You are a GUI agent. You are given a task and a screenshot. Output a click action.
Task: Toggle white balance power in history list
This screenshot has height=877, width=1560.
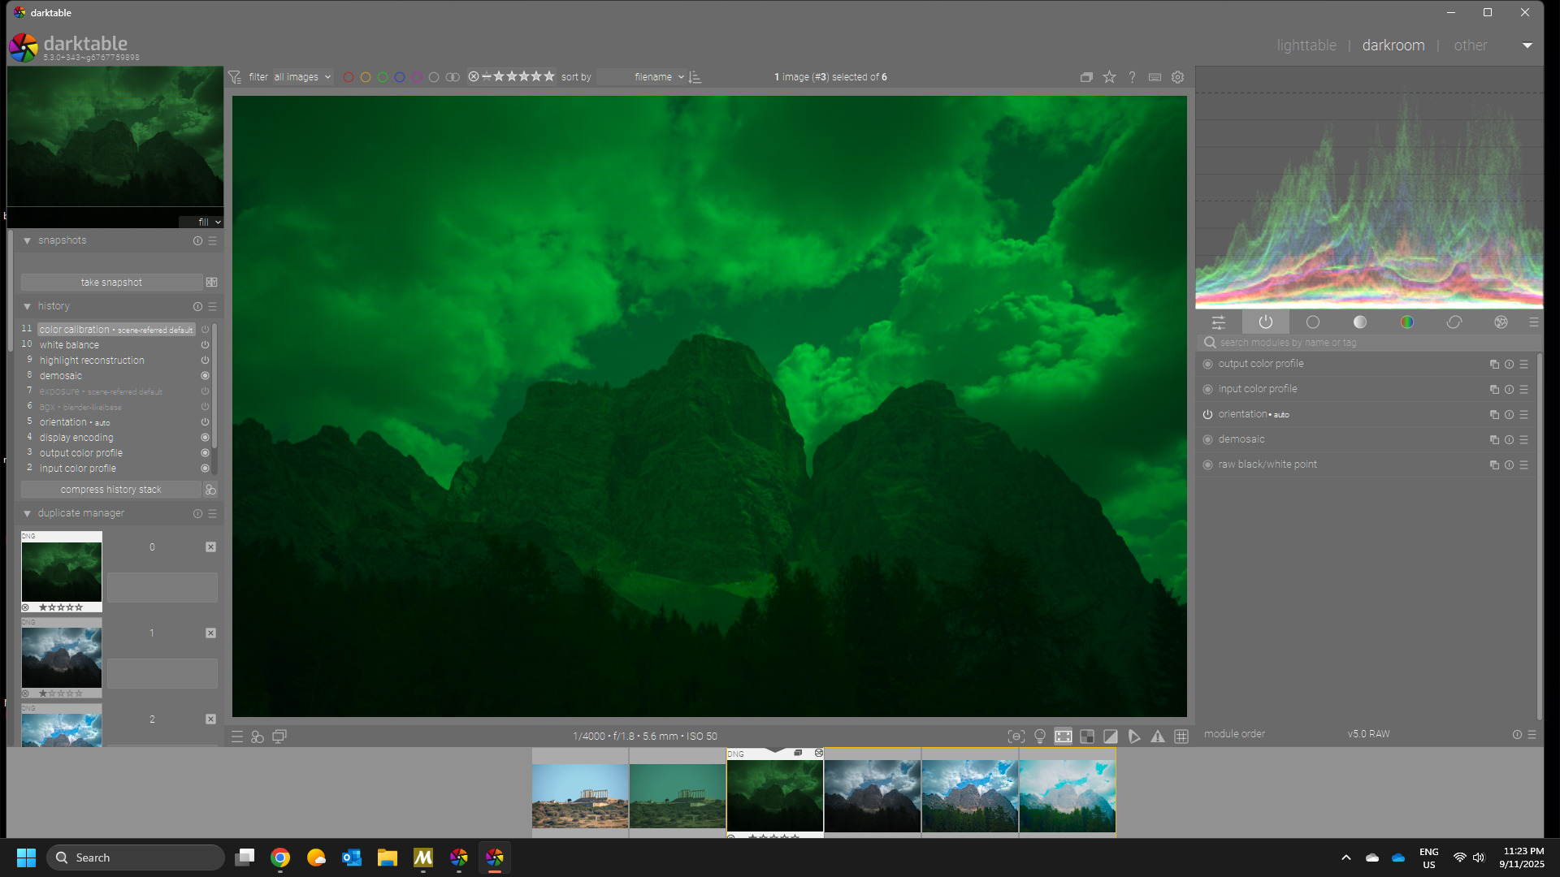(205, 345)
